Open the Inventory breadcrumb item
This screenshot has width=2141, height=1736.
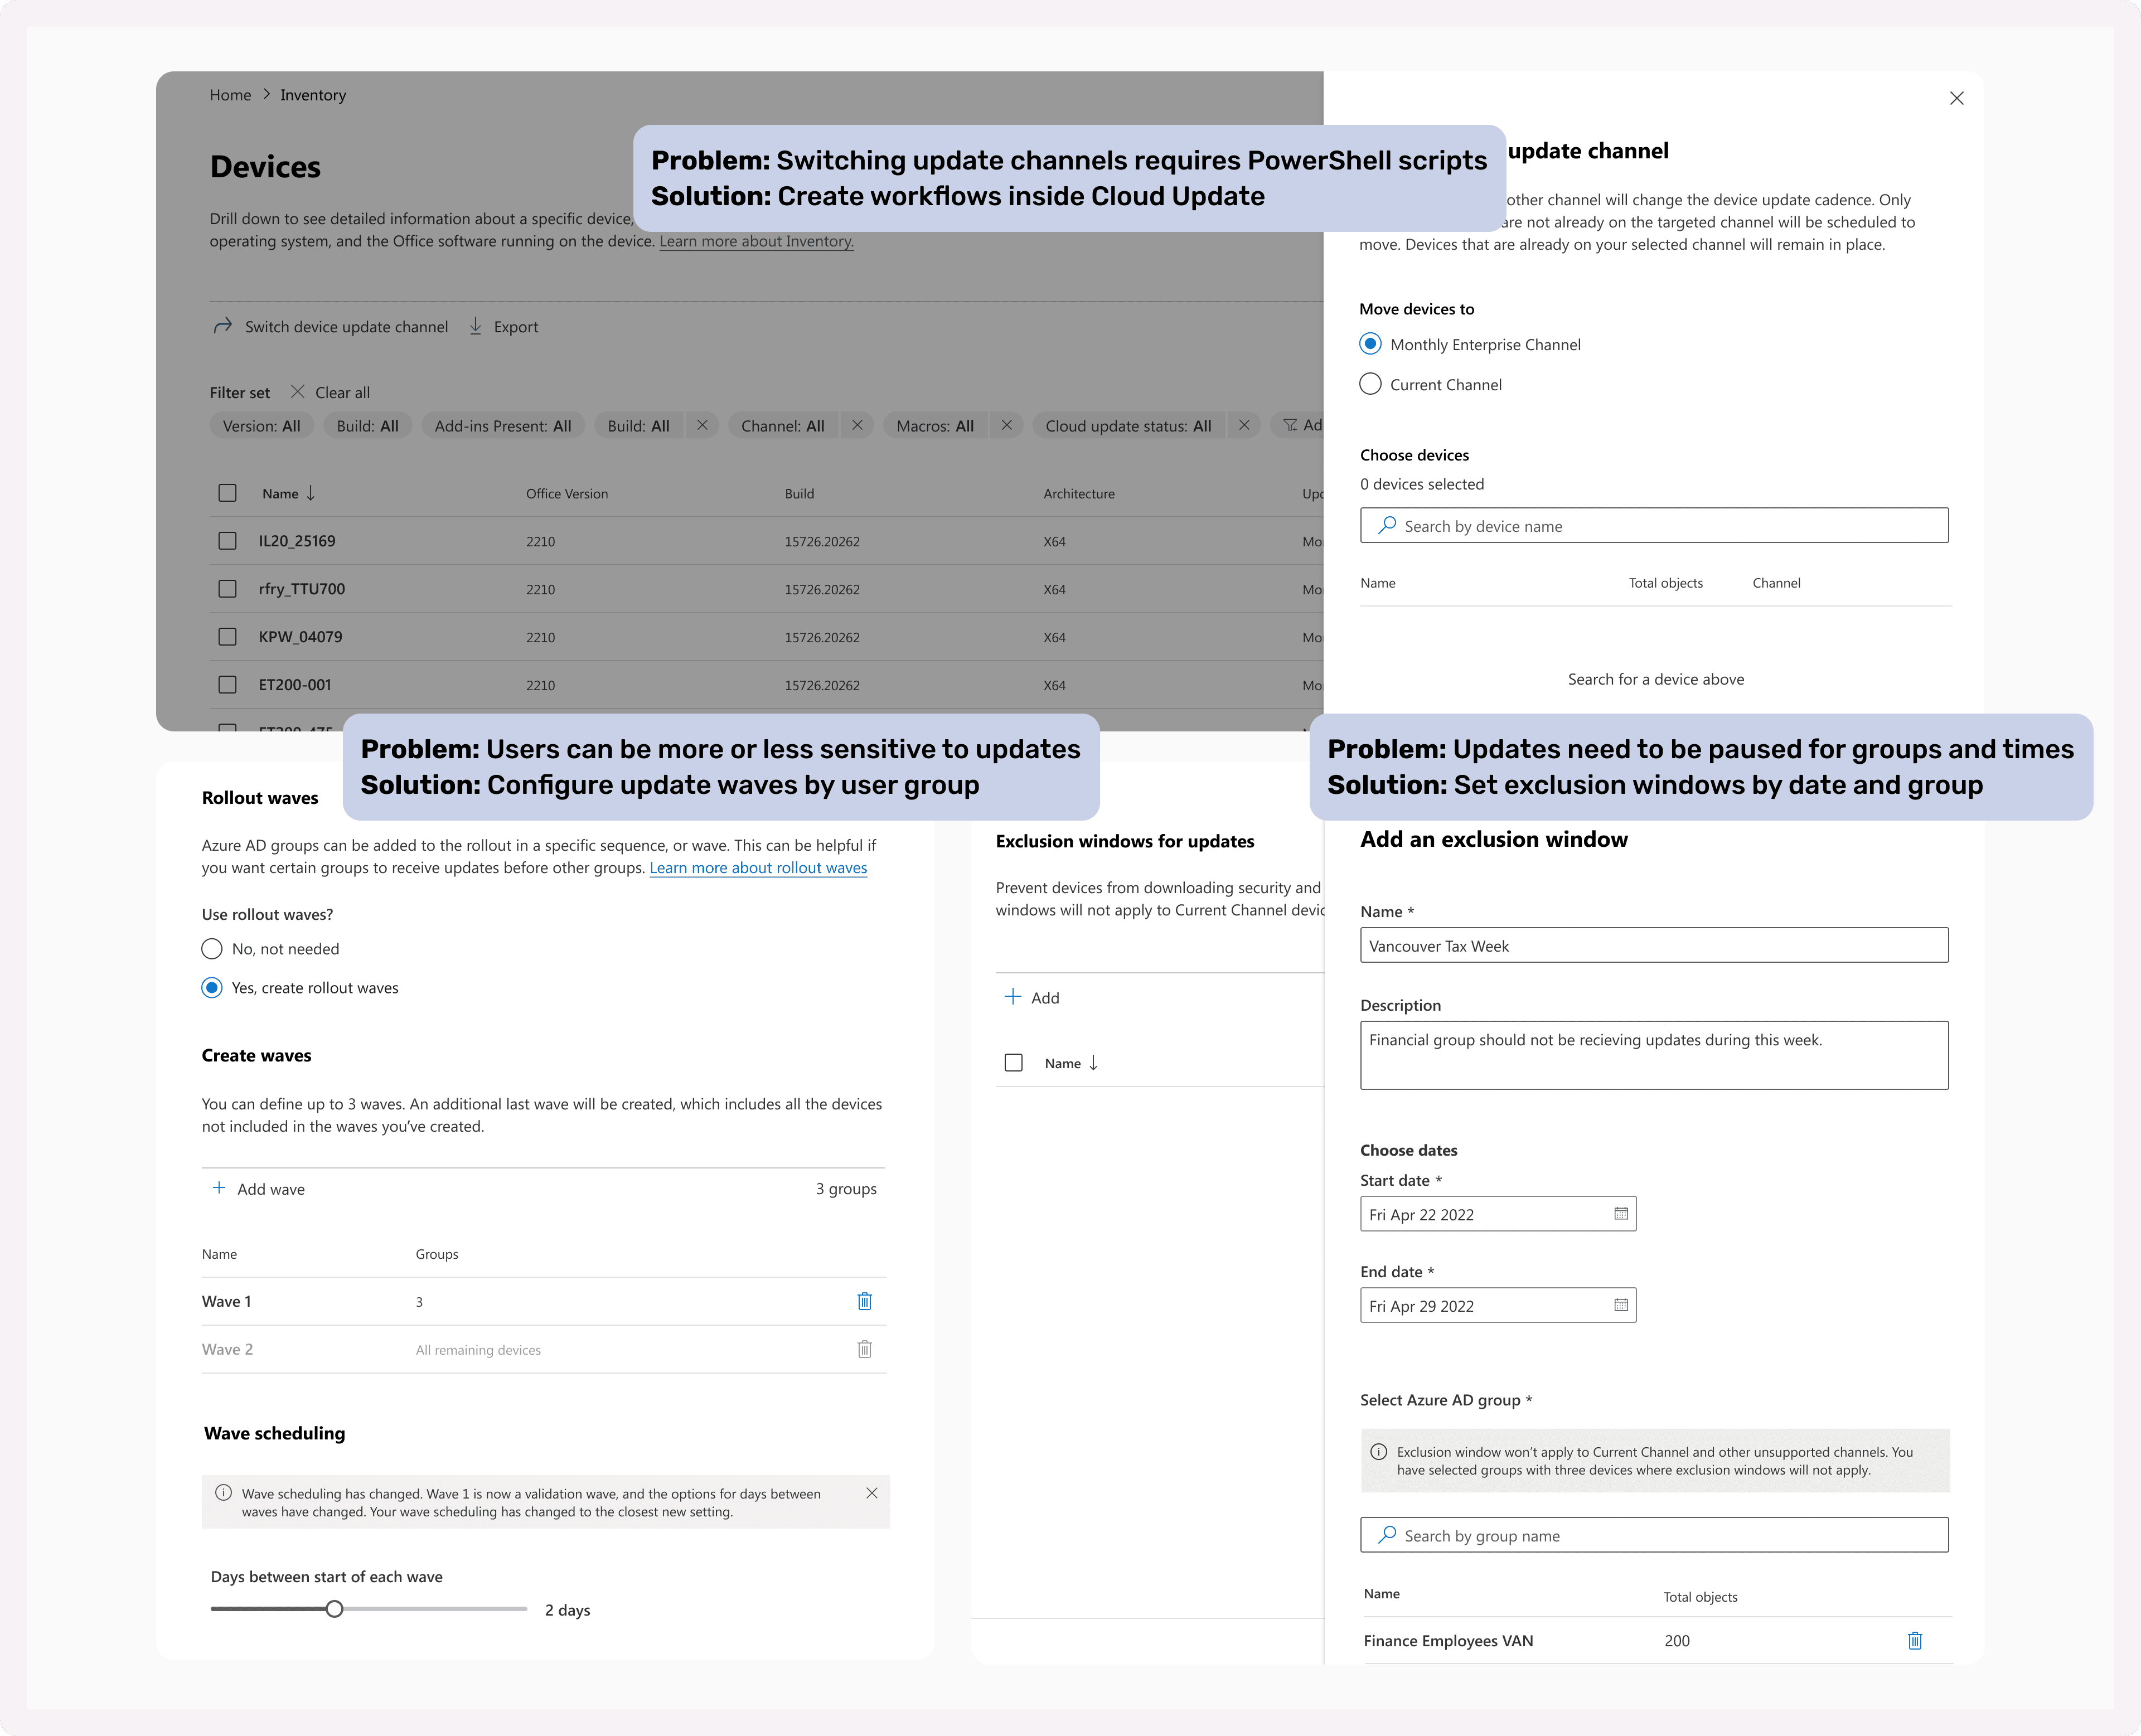pos(313,95)
